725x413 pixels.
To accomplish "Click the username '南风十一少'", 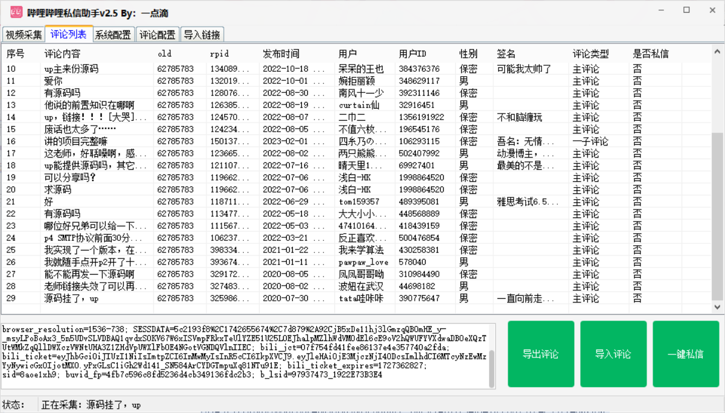I will (x=361, y=93).
